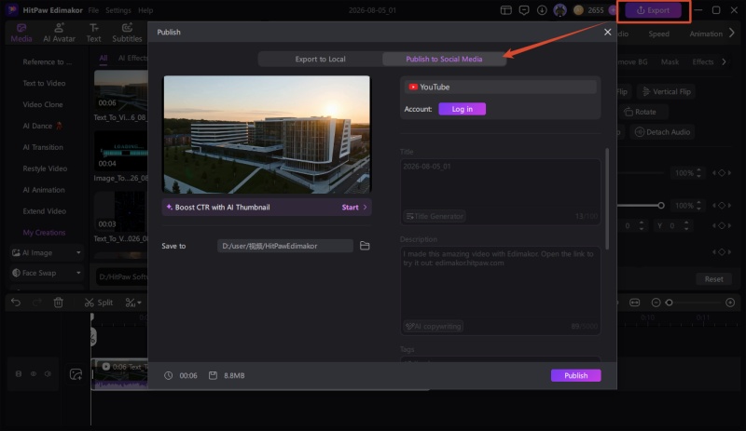Undo the last timeline action
The width and height of the screenshot is (746, 431).
[16, 303]
